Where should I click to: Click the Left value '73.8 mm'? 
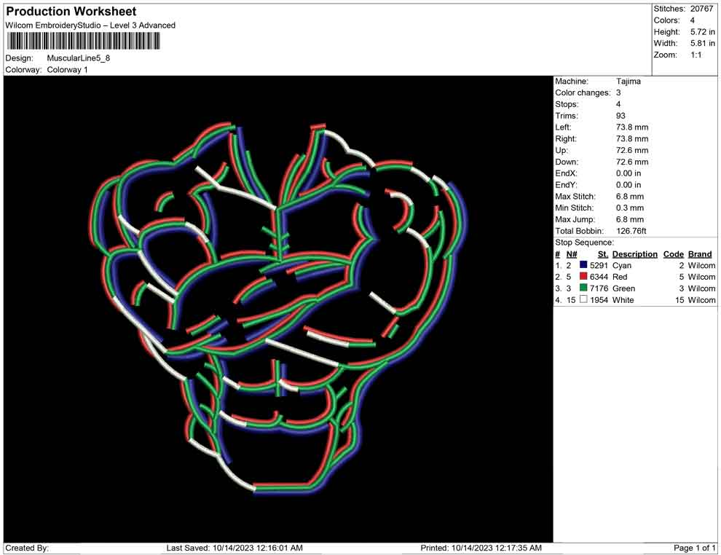632,127
